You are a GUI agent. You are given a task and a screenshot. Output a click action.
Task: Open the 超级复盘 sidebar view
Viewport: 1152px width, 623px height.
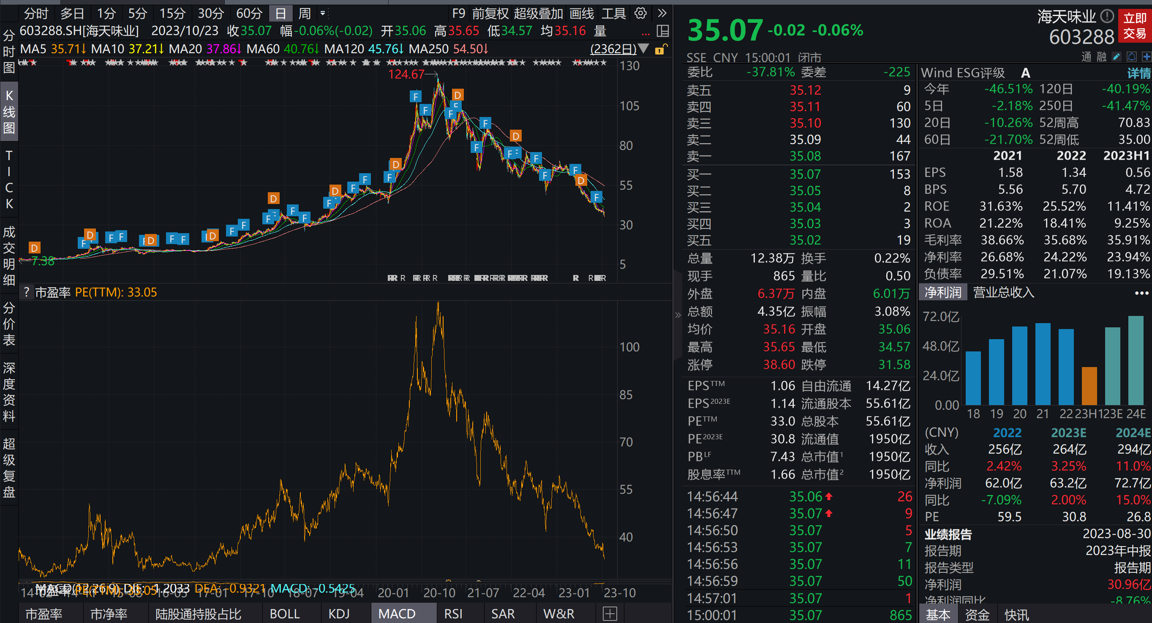[9, 468]
